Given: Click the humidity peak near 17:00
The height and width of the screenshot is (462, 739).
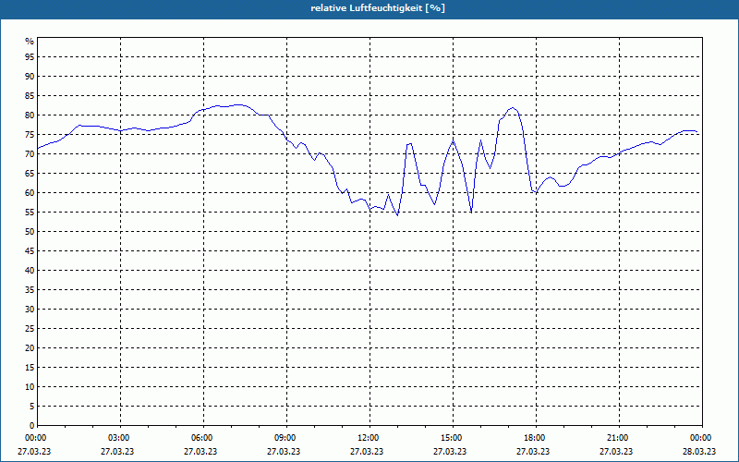Looking at the screenshot, I should coord(513,107).
